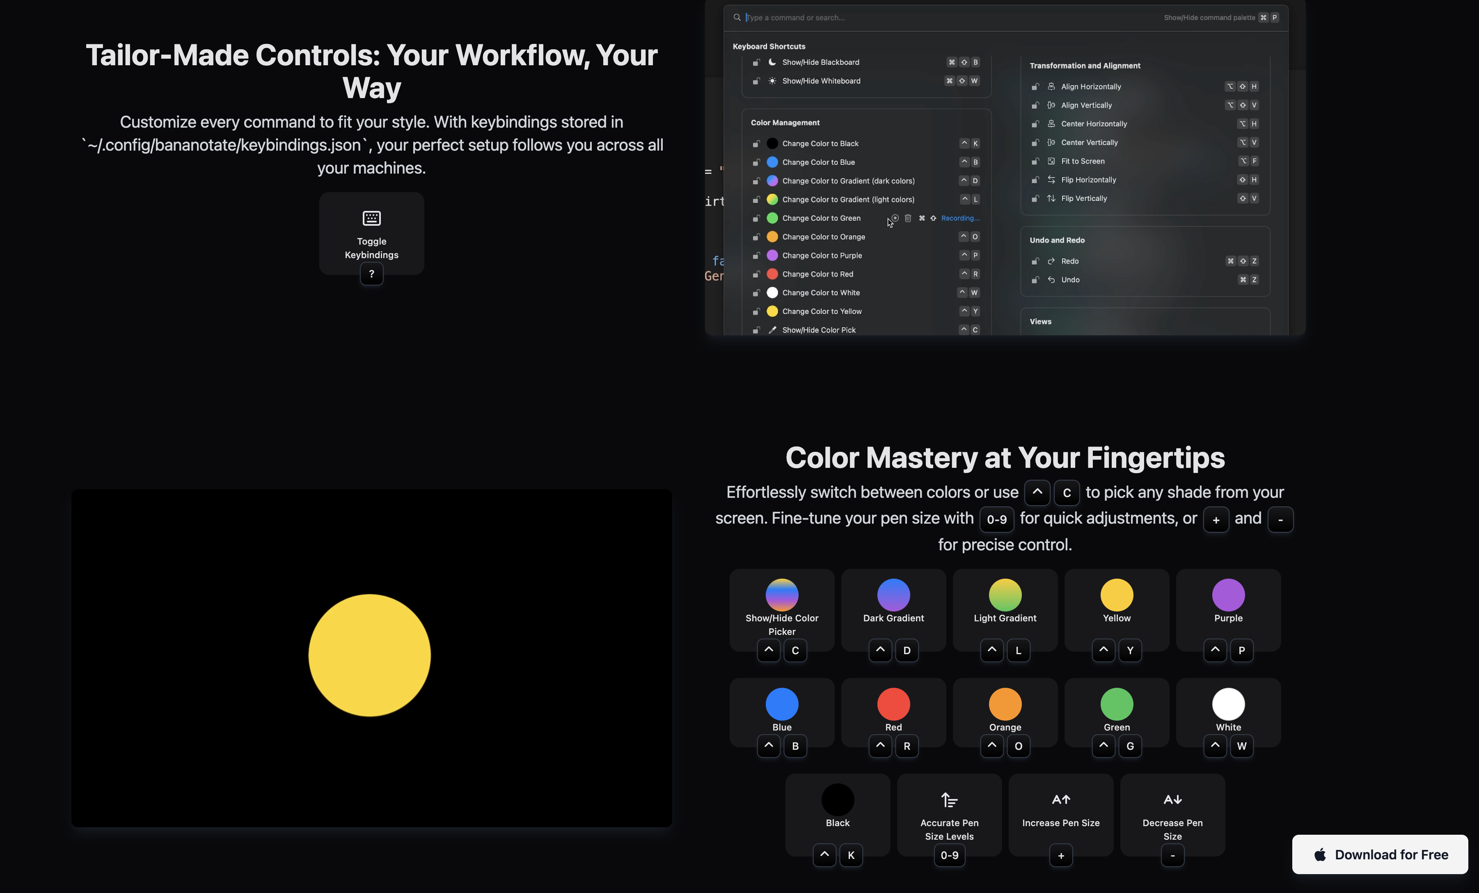Image resolution: width=1479 pixels, height=893 pixels.
Task: Toggle the lock for Change Color to Yellow
Action: click(756, 311)
